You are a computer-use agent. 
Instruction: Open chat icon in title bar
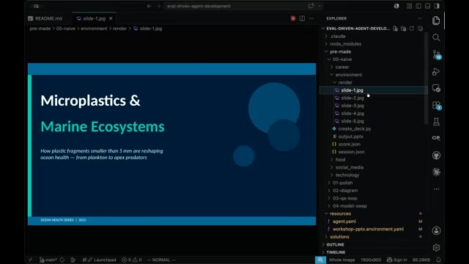click(311, 6)
